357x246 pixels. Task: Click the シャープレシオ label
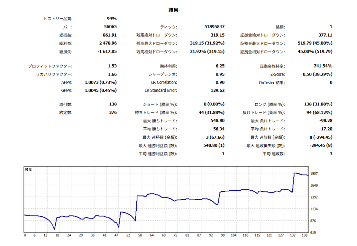tap(162, 74)
